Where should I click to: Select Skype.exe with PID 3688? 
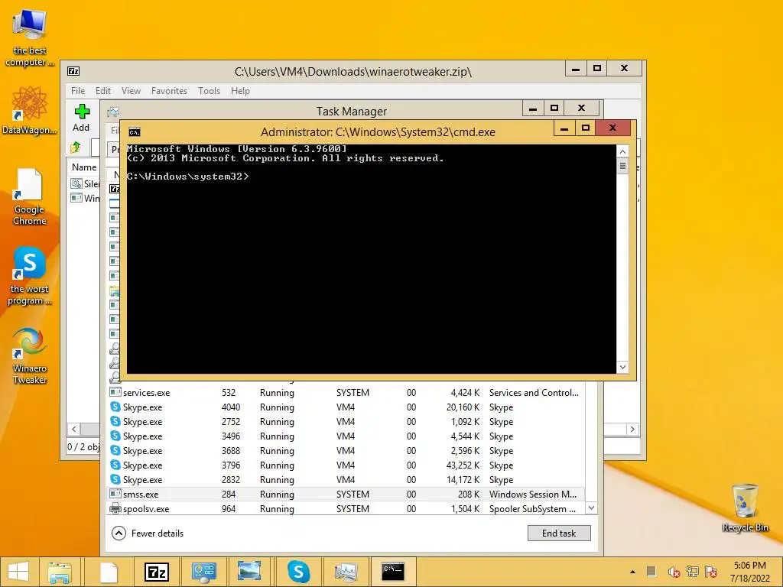tap(345, 451)
